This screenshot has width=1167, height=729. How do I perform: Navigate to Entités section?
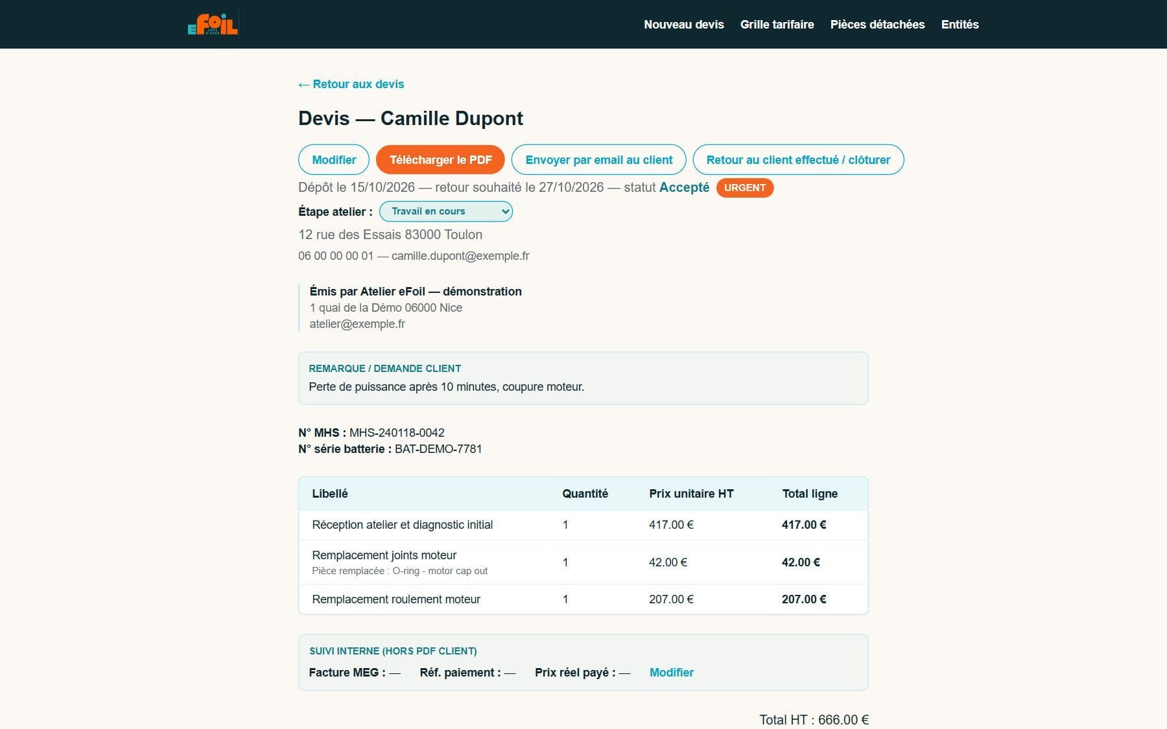960,25
